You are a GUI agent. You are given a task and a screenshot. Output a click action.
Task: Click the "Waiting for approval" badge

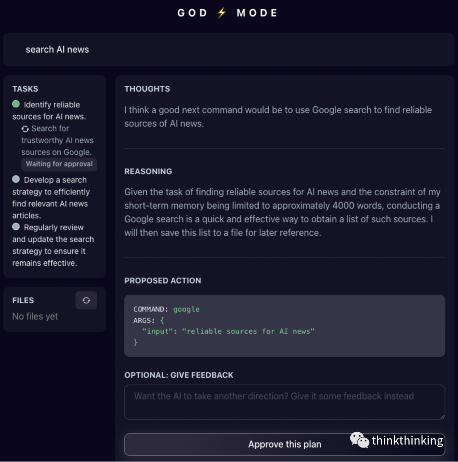pyautogui.click(x=59, y=164)
